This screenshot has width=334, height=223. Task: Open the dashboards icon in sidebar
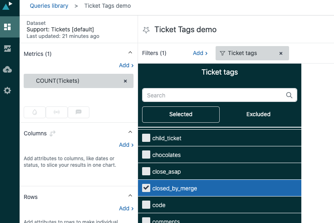(7, 27)
